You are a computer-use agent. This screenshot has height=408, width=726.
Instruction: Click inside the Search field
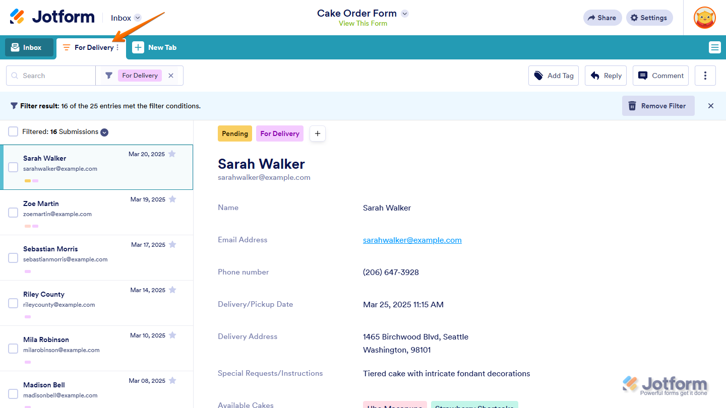tap(50, 75)
